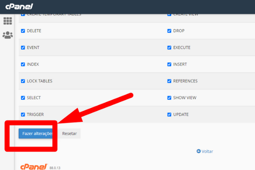Image resolution: width=255 pixels, height=170 pixels.
Task: Toggle the UPDATE privilege checkbox
Action: pos(169,114)
